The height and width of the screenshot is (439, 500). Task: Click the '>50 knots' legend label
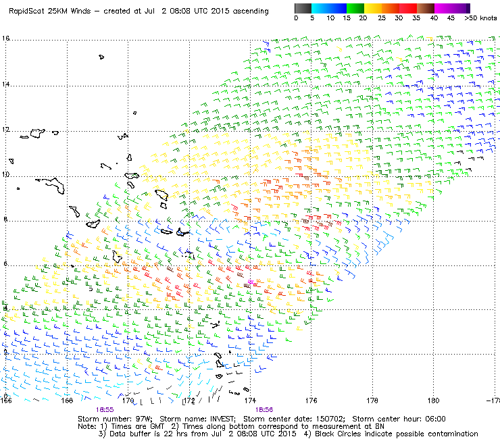(x=480, y=18)
